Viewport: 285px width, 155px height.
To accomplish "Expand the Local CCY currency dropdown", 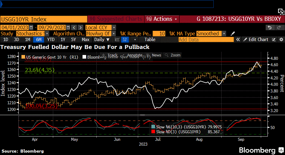I will (114, 27).
